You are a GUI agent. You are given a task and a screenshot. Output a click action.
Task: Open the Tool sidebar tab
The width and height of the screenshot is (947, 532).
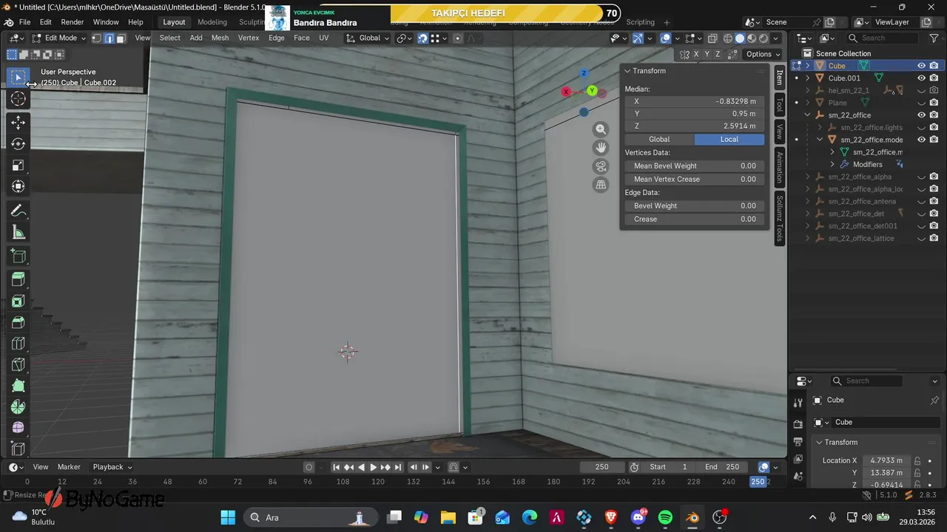(779, 105)
